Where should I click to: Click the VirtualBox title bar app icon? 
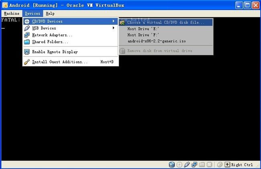[5, 5]
